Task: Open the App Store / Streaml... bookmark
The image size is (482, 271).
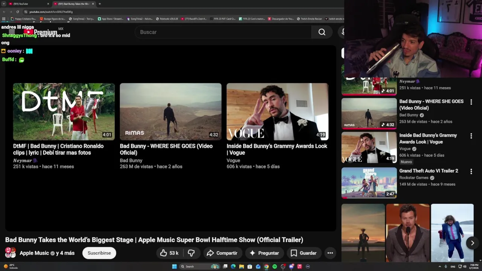Action: (x=111, y=18)
